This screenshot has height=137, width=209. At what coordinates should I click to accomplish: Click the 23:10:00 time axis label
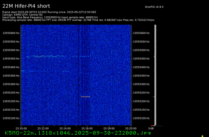point(21,128)
